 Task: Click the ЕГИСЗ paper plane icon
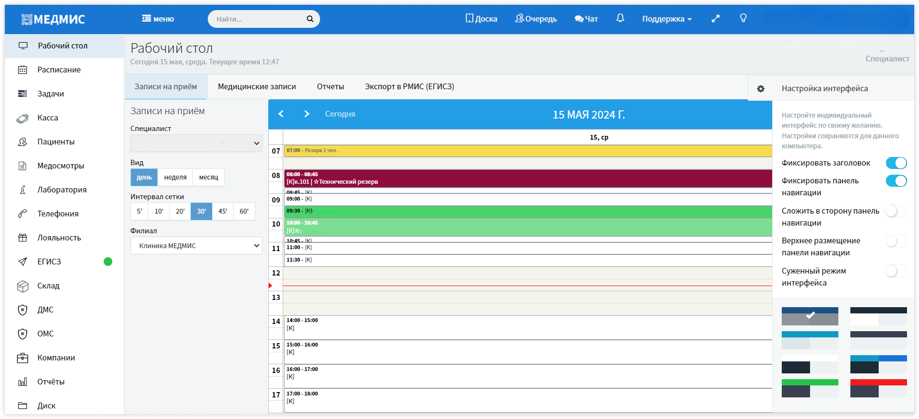23,262
